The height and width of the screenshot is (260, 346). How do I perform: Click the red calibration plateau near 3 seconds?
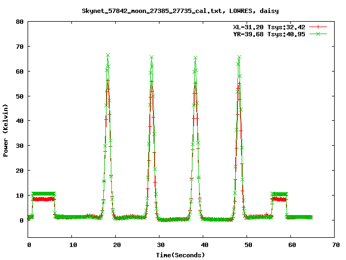coord(43,199)
